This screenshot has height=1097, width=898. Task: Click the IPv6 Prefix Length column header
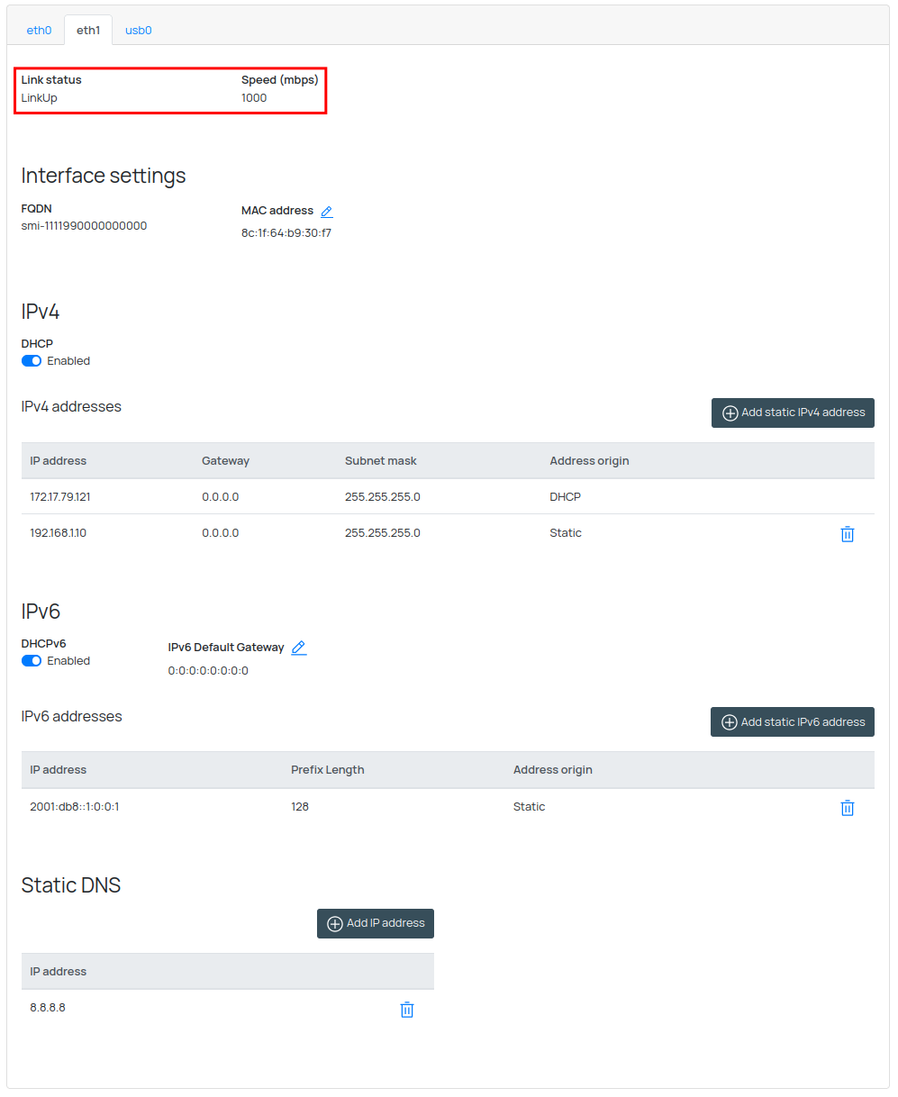[327, 770]
